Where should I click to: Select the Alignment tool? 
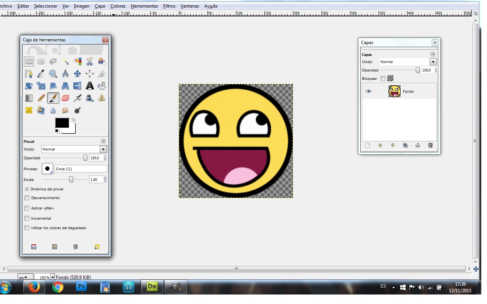tap(90, 74)
